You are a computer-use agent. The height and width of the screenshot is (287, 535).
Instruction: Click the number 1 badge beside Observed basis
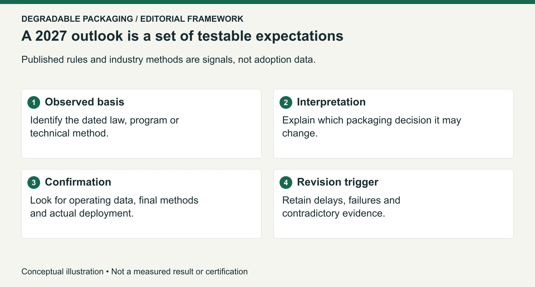point(34,102)
